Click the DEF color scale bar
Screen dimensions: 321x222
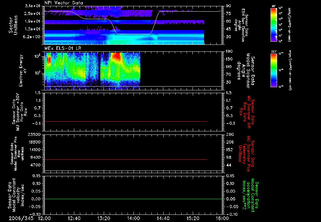pos(274,70)
